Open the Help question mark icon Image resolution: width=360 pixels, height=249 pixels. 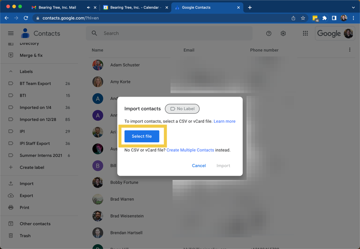tap(269, 33)
